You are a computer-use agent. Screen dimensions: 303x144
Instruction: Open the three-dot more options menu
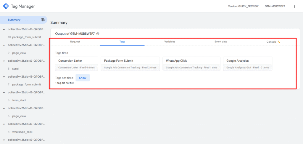point(294,6)
